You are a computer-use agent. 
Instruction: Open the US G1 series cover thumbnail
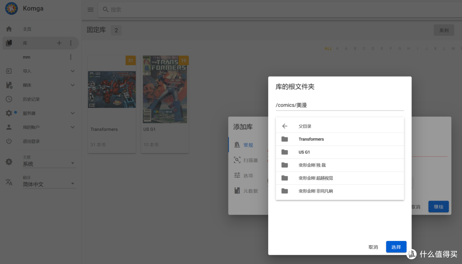(165, 89)
